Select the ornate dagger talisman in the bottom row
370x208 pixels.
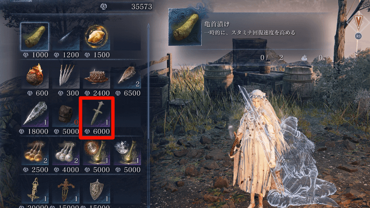66,190
